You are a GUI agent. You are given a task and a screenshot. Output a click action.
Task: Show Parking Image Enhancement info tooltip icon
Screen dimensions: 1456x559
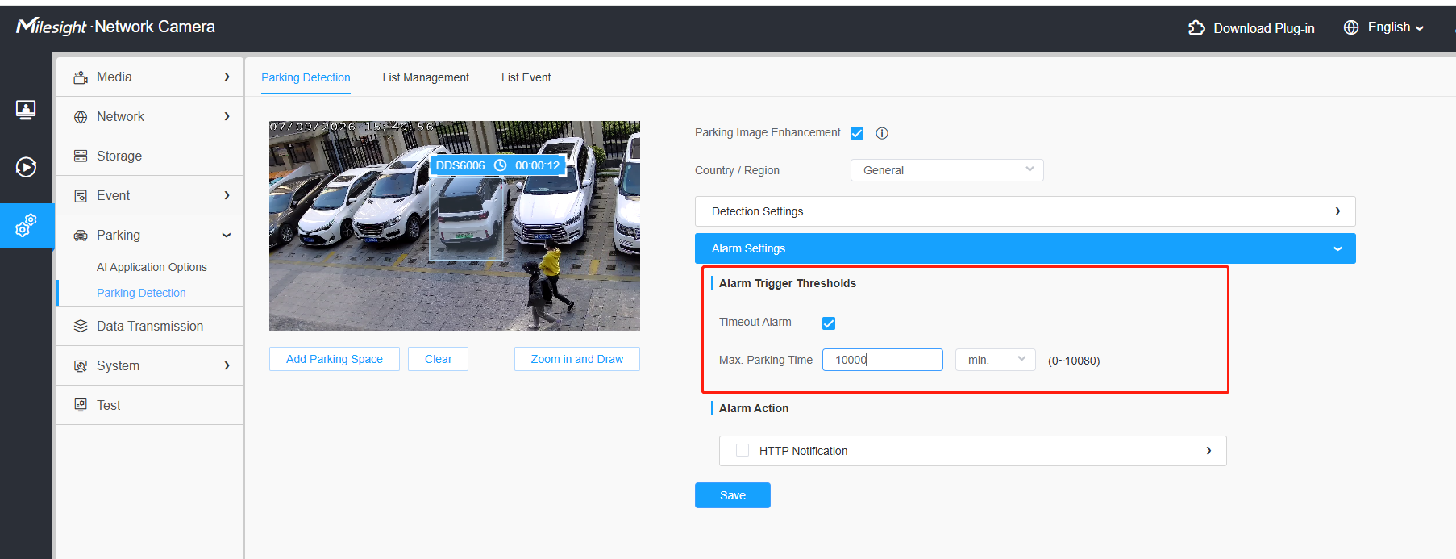(882, 133)
